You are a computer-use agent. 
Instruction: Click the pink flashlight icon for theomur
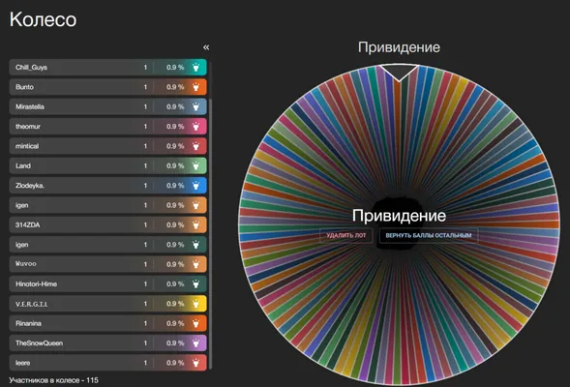pyautogui.click(x=195, y=127)
